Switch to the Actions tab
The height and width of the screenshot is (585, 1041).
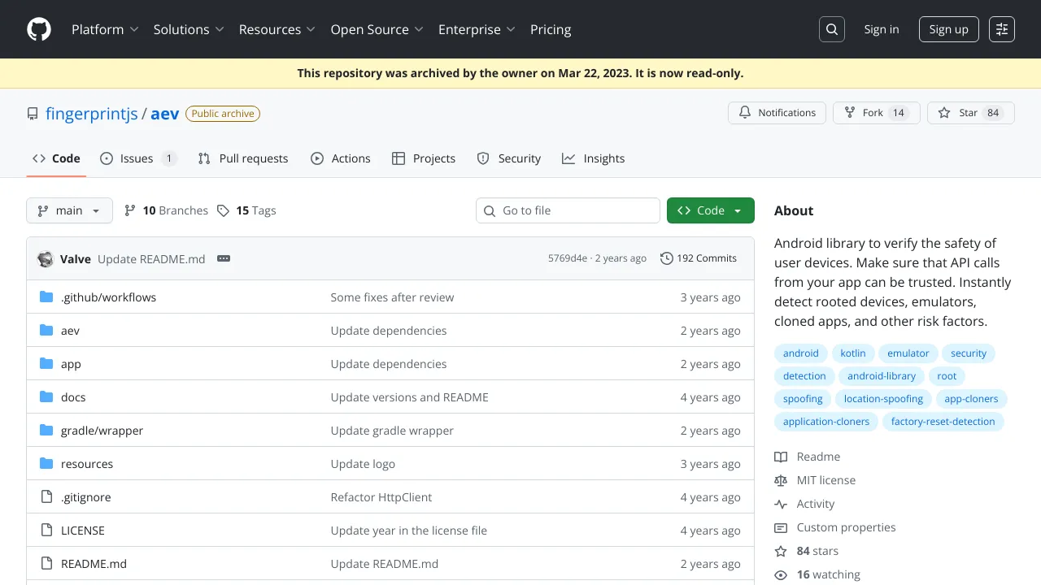(341, 158)
